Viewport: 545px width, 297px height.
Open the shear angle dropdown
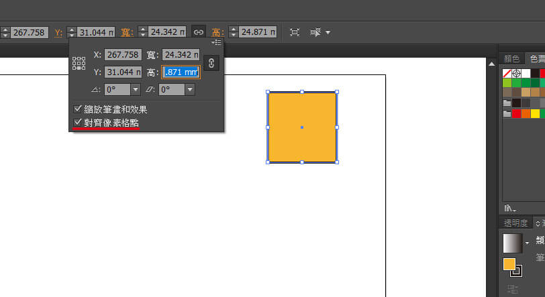190,90
